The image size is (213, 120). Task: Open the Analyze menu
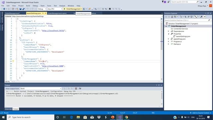[62, 6]
